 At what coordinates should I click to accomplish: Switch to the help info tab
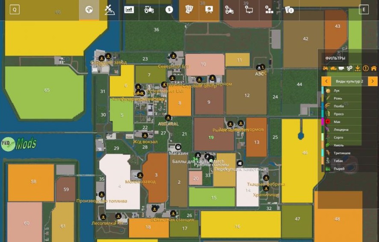coord(289,10)
